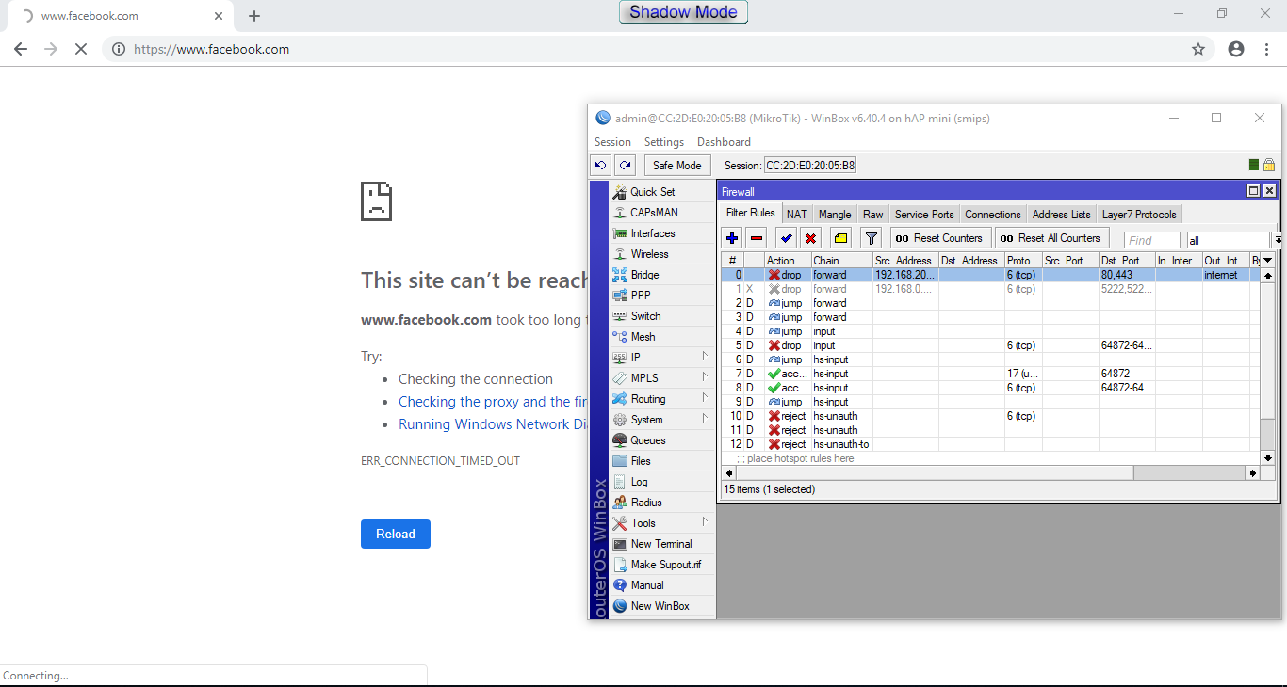Click WinBox undo arrow icon
Viewport: 1287px width, 687px height.
tap(600, 165)
